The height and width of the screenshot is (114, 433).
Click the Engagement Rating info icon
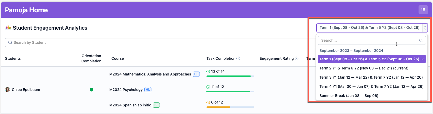coord(297,58)
